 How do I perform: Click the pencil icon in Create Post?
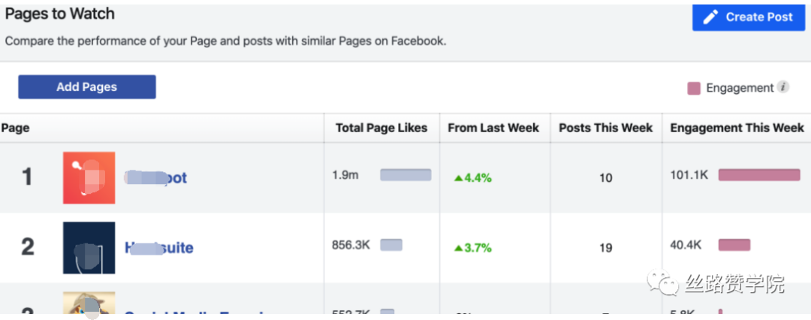tap(710, 17)
